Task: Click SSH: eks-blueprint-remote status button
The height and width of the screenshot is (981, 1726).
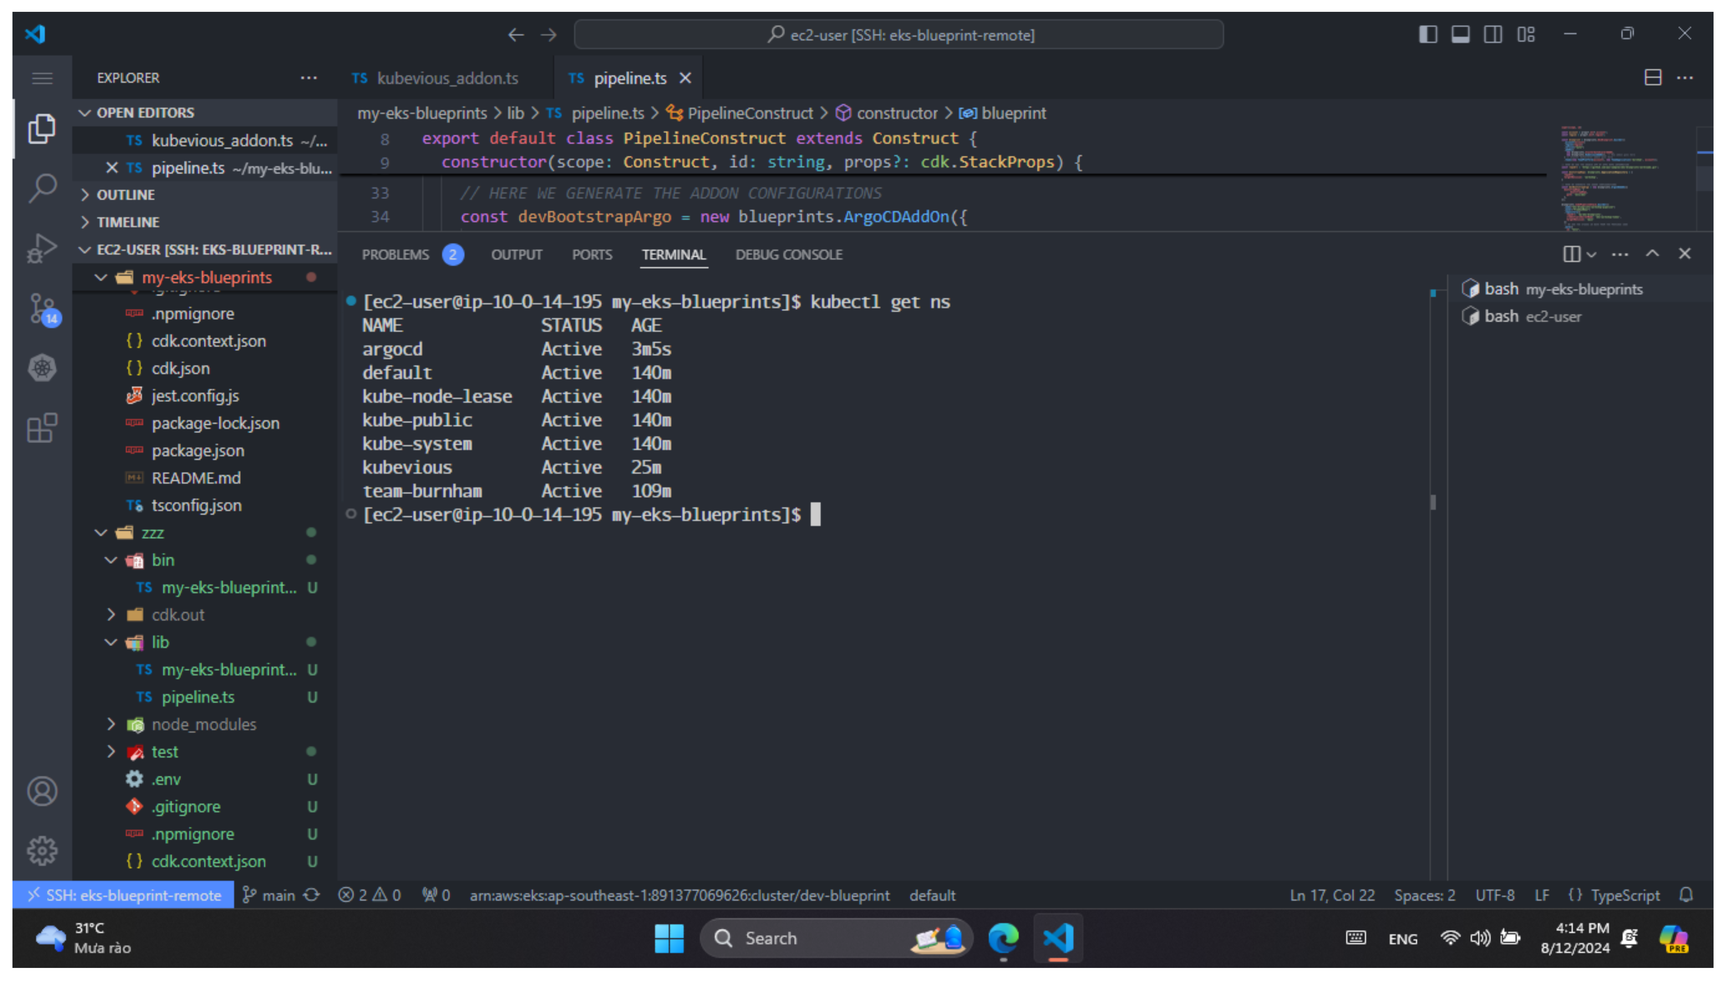Action: [x=123, y=895]
